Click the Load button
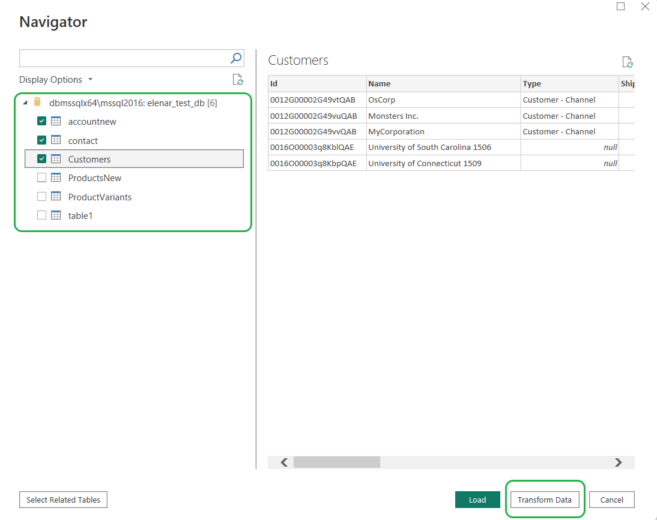The image size is (657, 520). click(x=477, y=500)
